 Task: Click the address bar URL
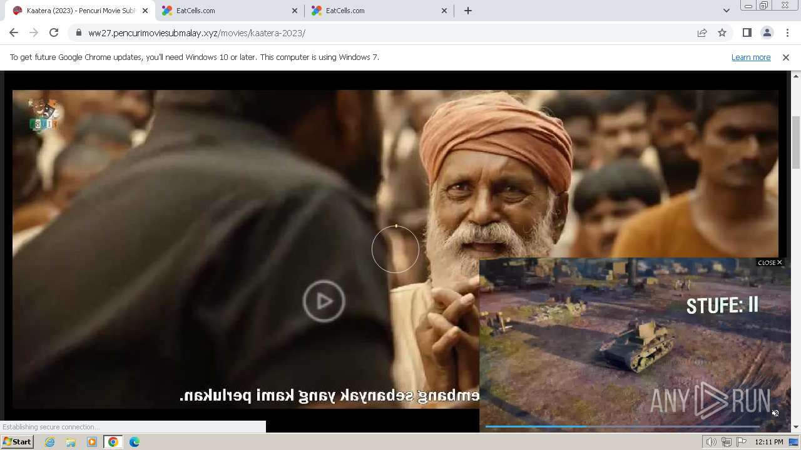[196, 33]
